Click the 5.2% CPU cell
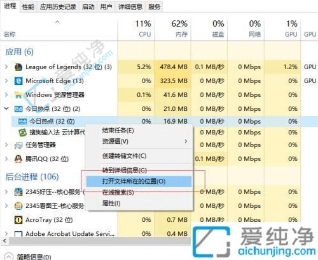318x260 pixels. pos(136,67)
